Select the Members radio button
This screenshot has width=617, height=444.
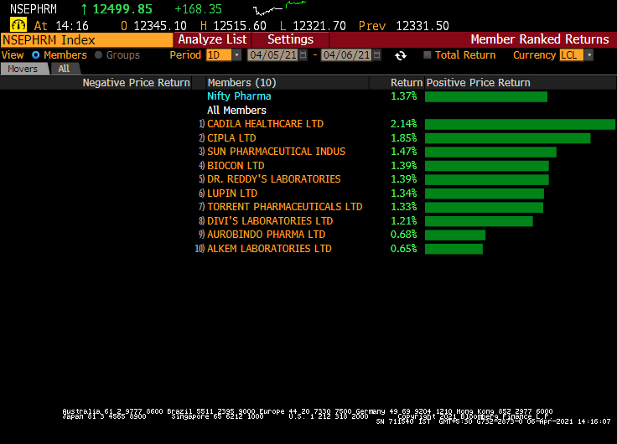(35, 55)
